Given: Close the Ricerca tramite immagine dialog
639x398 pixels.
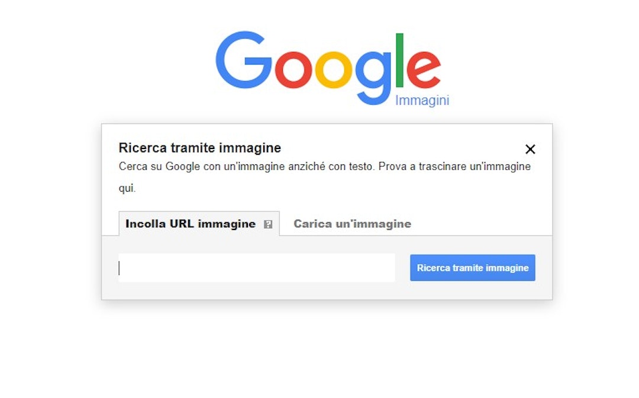Looking at the screenshot, I should coord(530,150).
